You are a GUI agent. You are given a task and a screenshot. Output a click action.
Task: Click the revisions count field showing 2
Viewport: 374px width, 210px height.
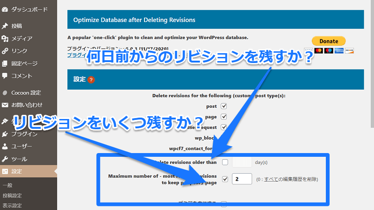point(242,179)
